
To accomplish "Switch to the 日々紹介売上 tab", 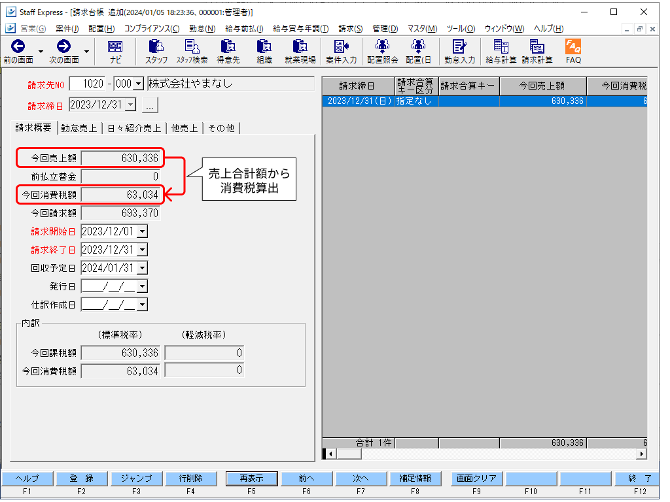I will point(134,128).
